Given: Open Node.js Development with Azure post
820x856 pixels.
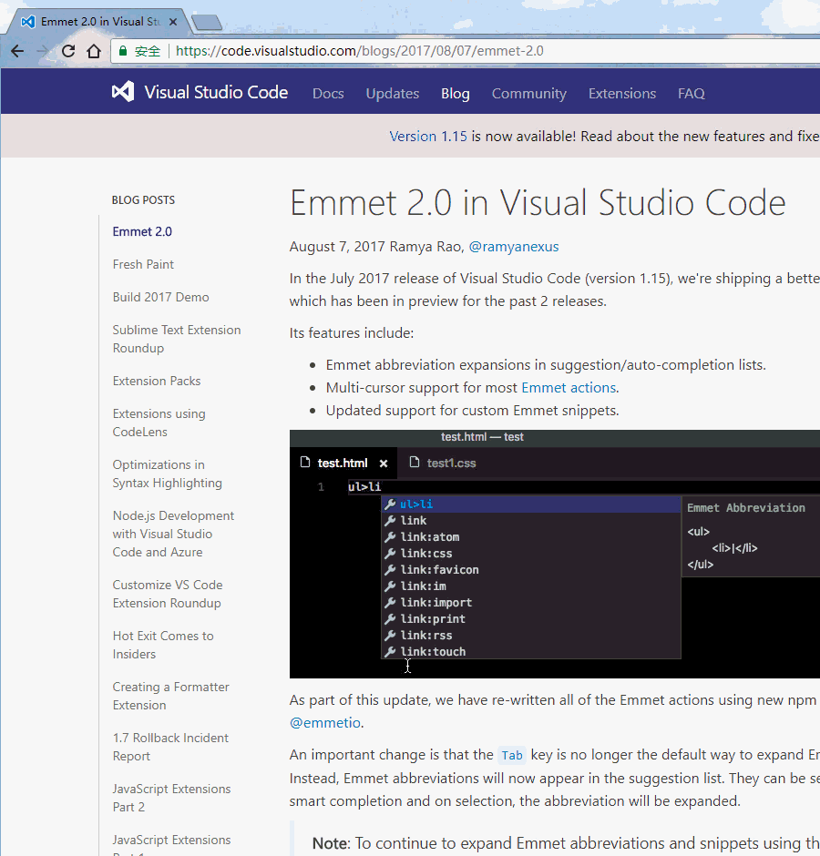Looking at the screenshot, I should pyautogui.click(x=173, y=534).
